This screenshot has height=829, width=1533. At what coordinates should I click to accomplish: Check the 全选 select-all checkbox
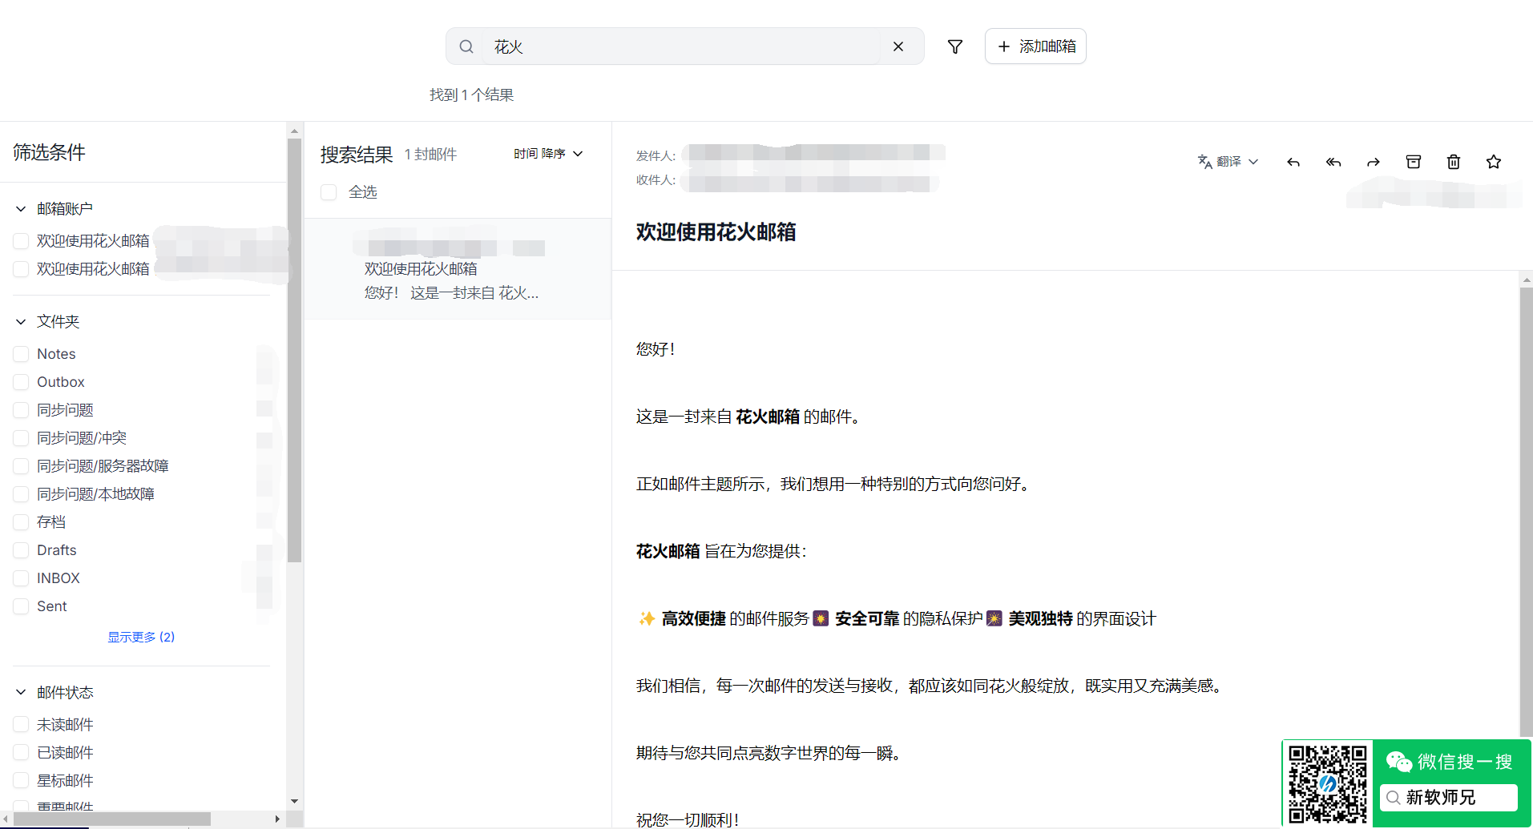329,192
